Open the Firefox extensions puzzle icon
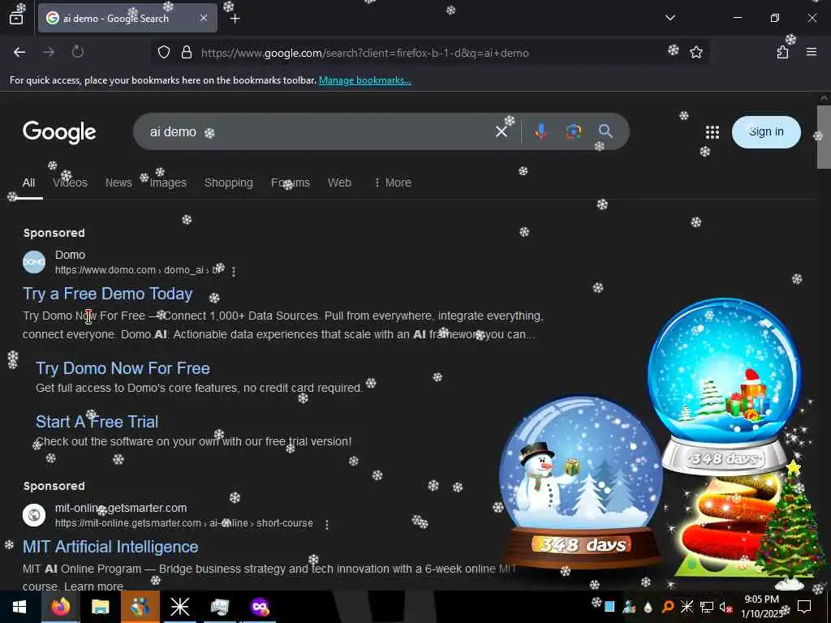 point(783,52)
